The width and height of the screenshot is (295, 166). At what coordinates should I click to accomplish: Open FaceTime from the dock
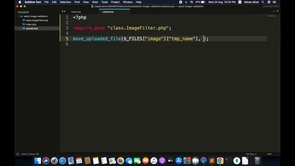[137, 161]
